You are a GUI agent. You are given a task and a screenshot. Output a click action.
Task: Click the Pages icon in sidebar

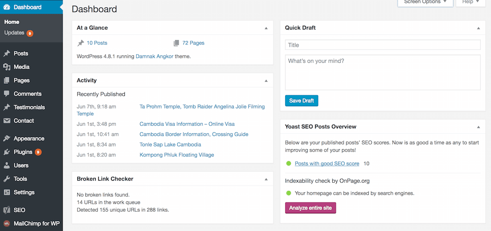coord(7,81)
